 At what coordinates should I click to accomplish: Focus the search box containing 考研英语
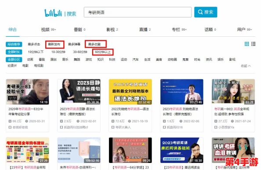click(138, 12)
